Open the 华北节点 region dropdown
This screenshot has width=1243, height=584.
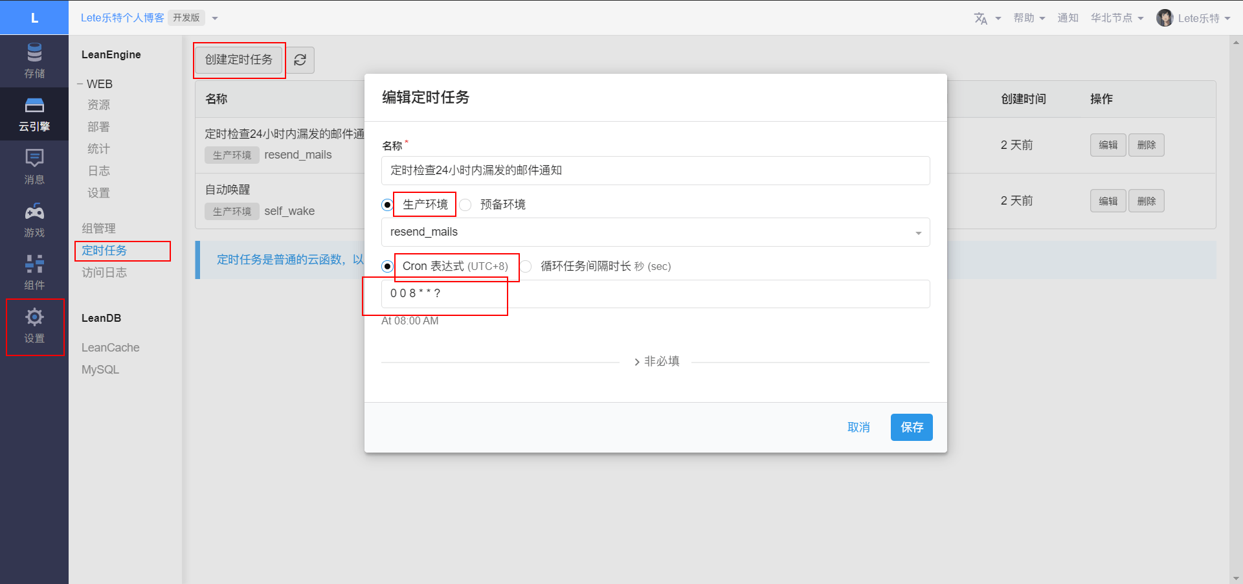point(1117,18)
